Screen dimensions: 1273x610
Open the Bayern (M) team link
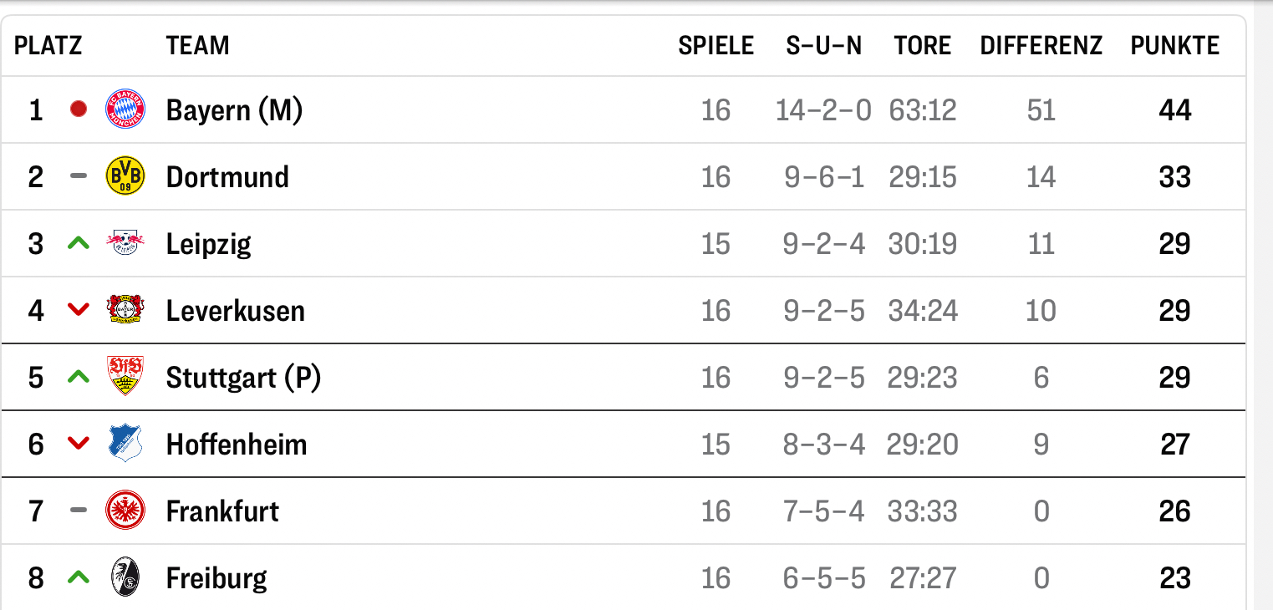[234, 109]
